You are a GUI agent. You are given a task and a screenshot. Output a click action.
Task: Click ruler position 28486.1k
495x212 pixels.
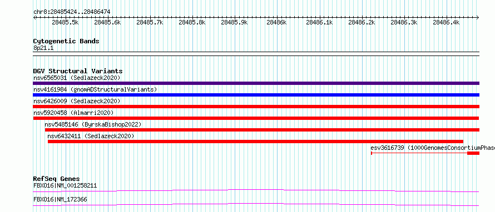coord(319,22)
